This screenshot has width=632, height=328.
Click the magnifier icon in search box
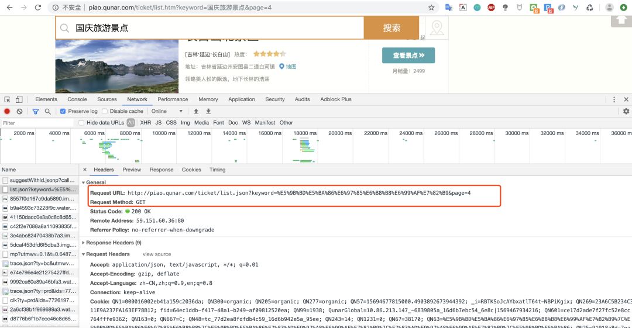pyautogui.click(x=64, y=28)
